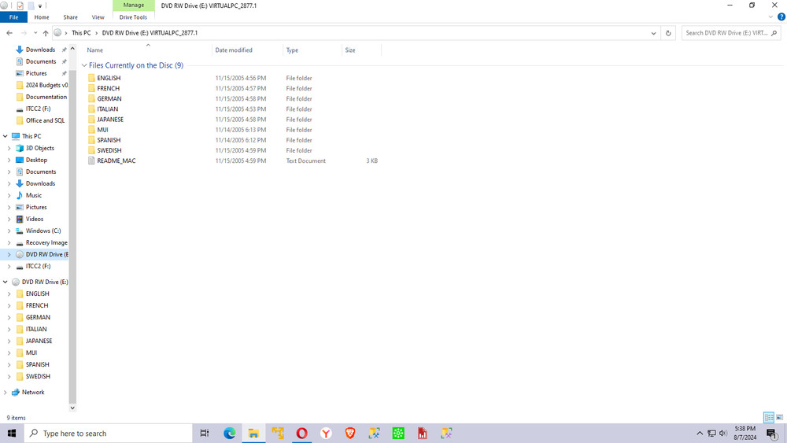Launch Opera browser from the taskbar

[x=301, y=434]
